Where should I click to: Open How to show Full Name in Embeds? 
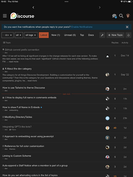tap(21, 107)
